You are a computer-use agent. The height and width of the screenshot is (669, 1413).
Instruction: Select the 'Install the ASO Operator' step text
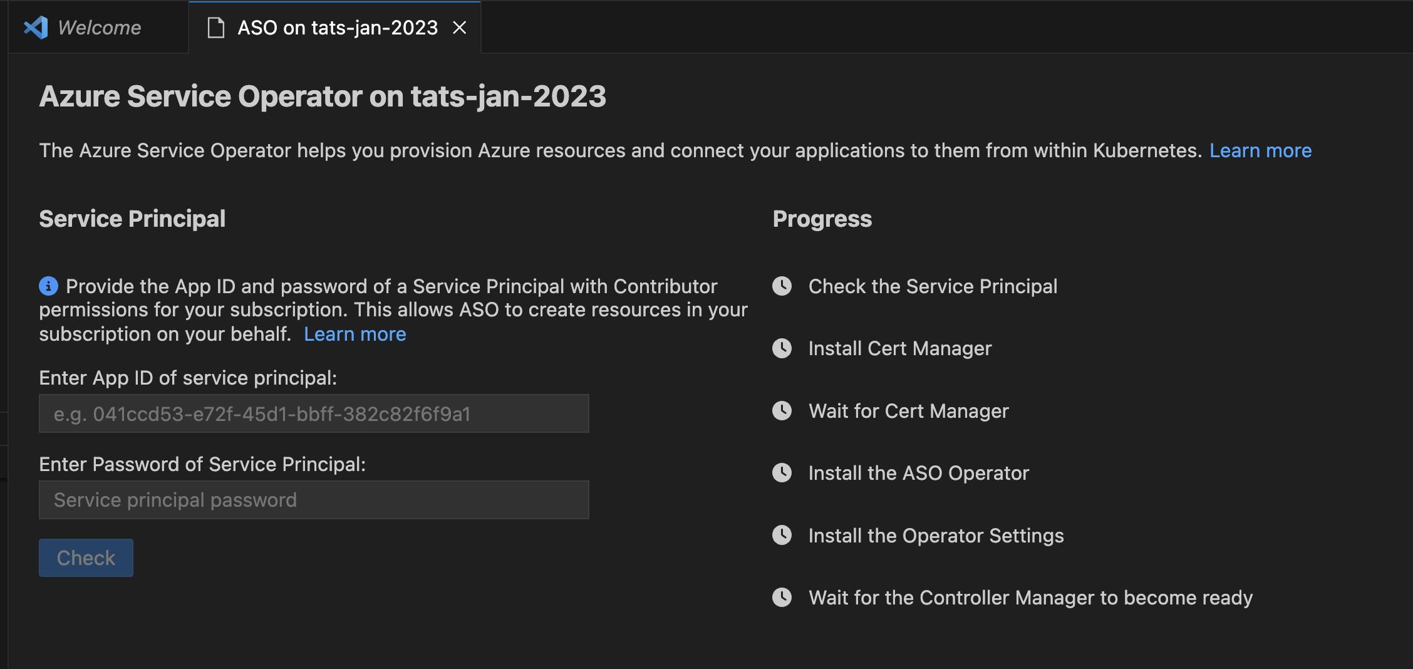pyautogui.click(x=919, y=473)
